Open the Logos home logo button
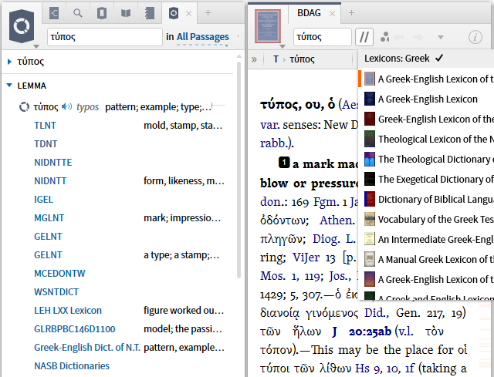The width and height of the screenshot is (494, 377). point(22,26)
